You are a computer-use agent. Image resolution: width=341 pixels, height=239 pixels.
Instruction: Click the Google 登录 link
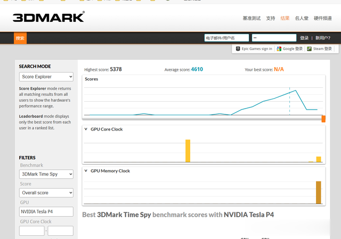(293, 48)
